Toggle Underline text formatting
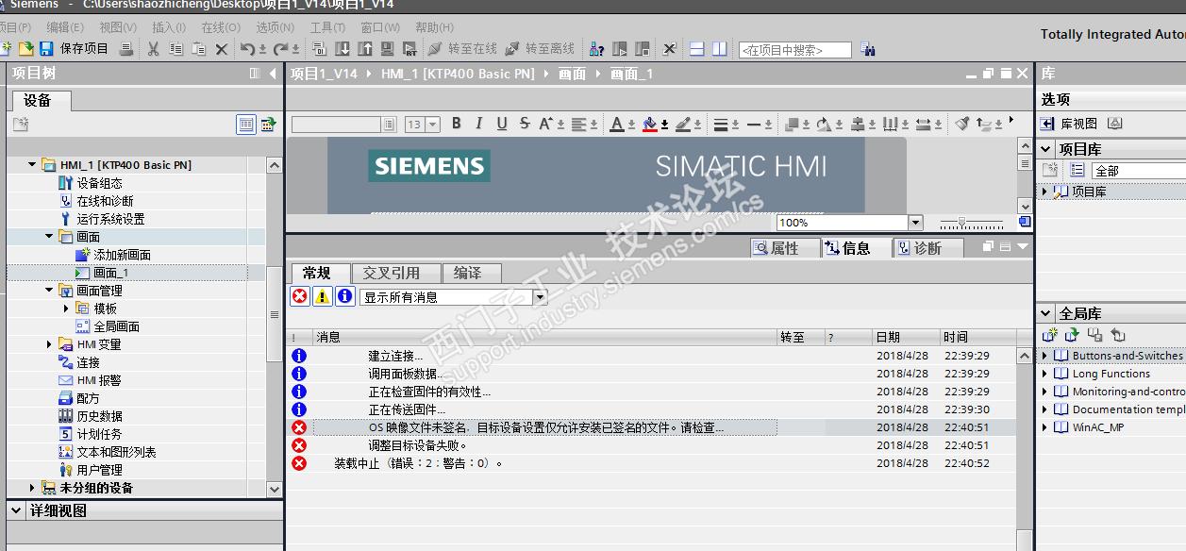This screenshot has height=551, width=1186. click(502, 124)
